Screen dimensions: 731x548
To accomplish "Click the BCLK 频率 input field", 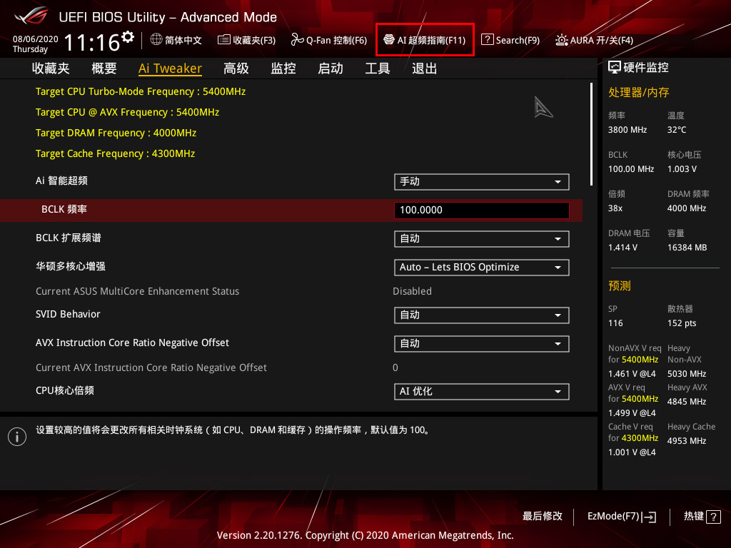I will [482, 210].
